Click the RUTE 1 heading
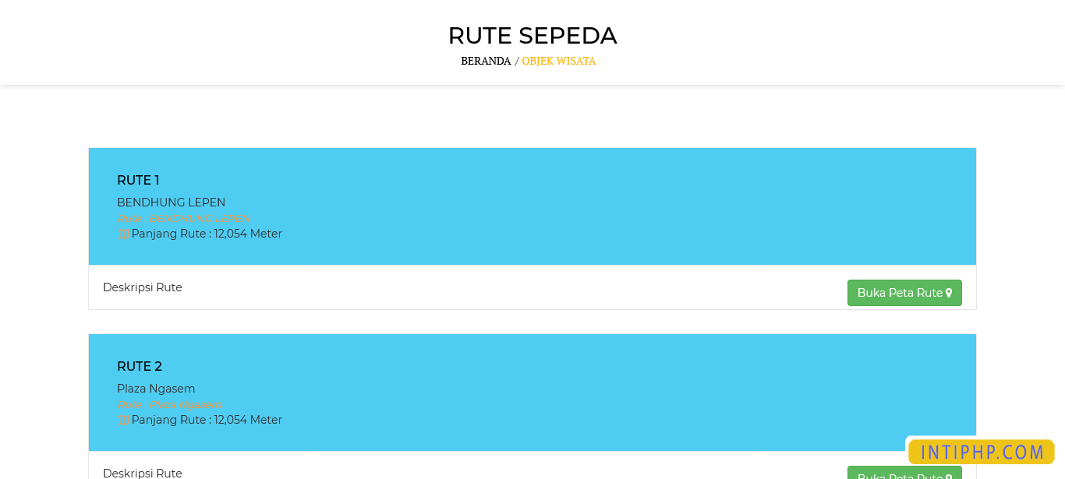1065x479 pixels. point(138,180)
